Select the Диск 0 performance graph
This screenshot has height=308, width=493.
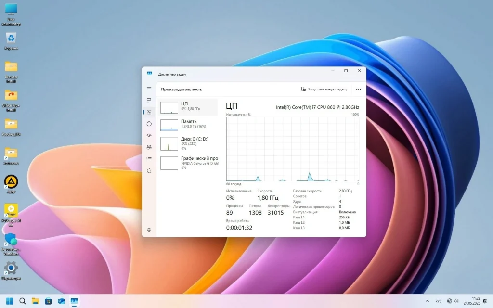(x=188, y=143)
